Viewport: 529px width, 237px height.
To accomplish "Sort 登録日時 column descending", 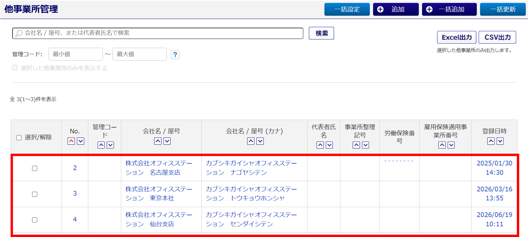I will 500,141.
